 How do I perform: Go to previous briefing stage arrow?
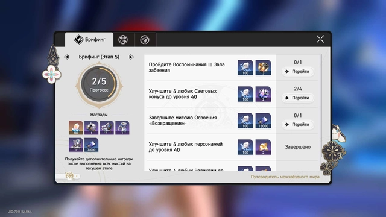(x=66, y=57)
